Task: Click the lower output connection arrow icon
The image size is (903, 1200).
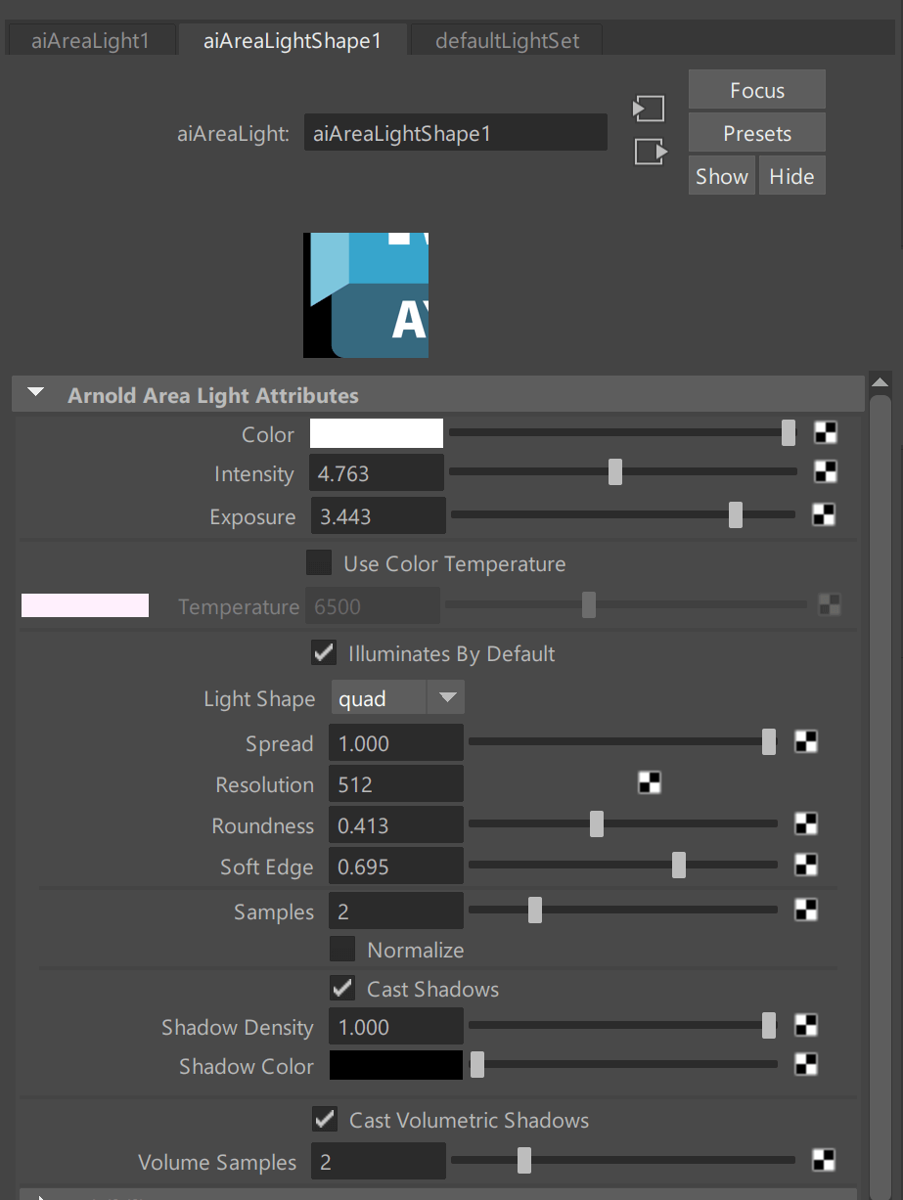Action: (650, 152)
